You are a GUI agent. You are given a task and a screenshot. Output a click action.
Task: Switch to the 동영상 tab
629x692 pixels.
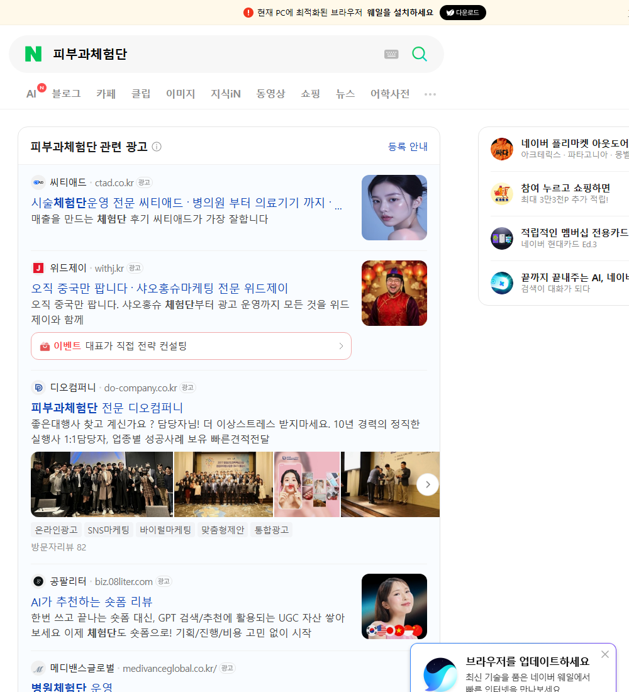pos(270,94)
